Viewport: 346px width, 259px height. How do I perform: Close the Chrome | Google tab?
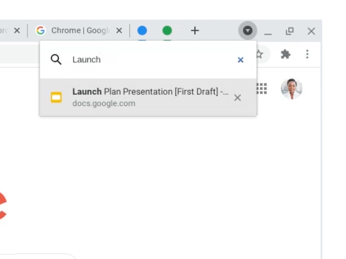click(119, 31)
